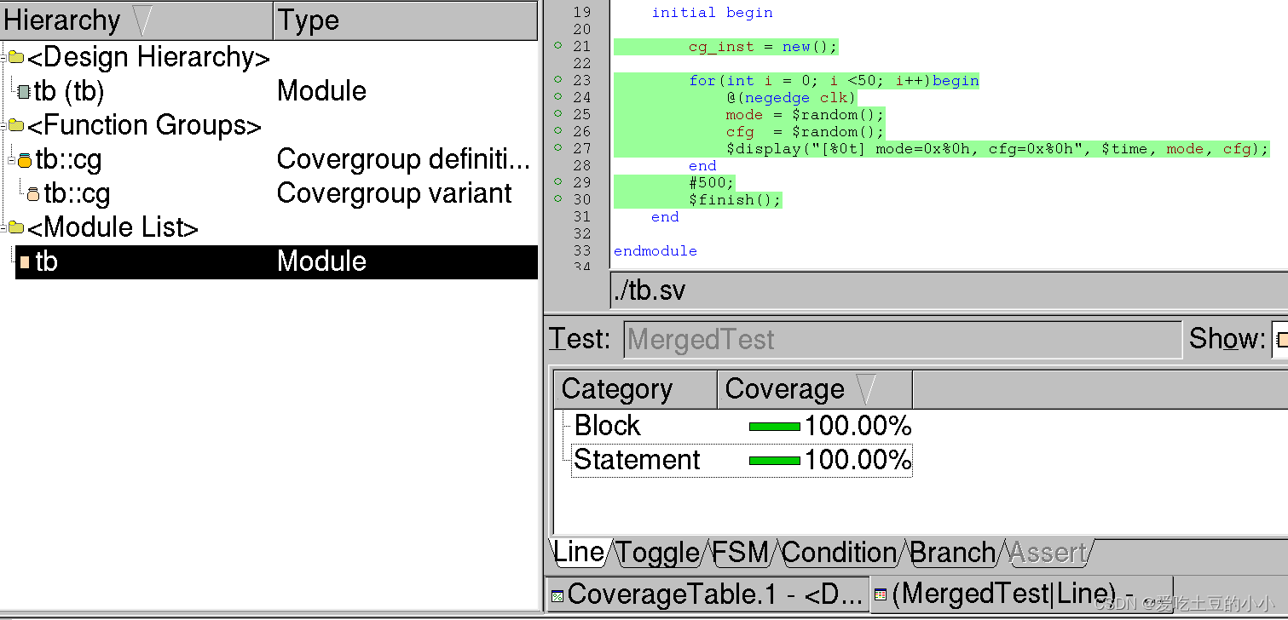The width and height of the screenshot is (1288, 620).
Task: Click the Module List folder icon
Action: [x=16, y=227]
